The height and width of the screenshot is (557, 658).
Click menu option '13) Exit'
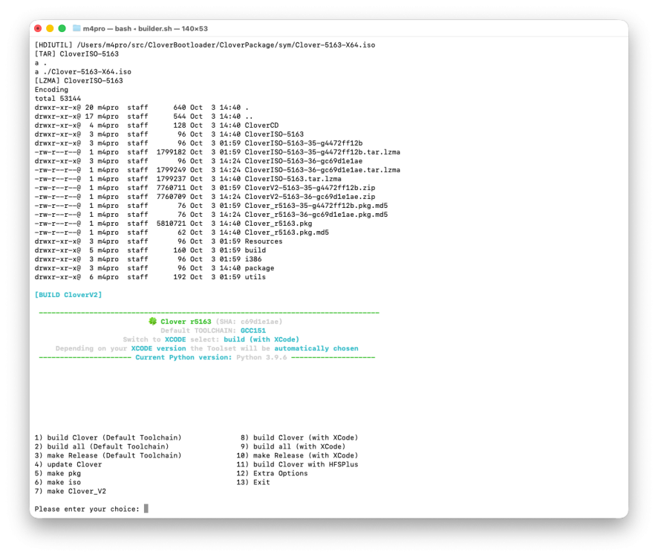pyautogui.click(x=253, y=482)
